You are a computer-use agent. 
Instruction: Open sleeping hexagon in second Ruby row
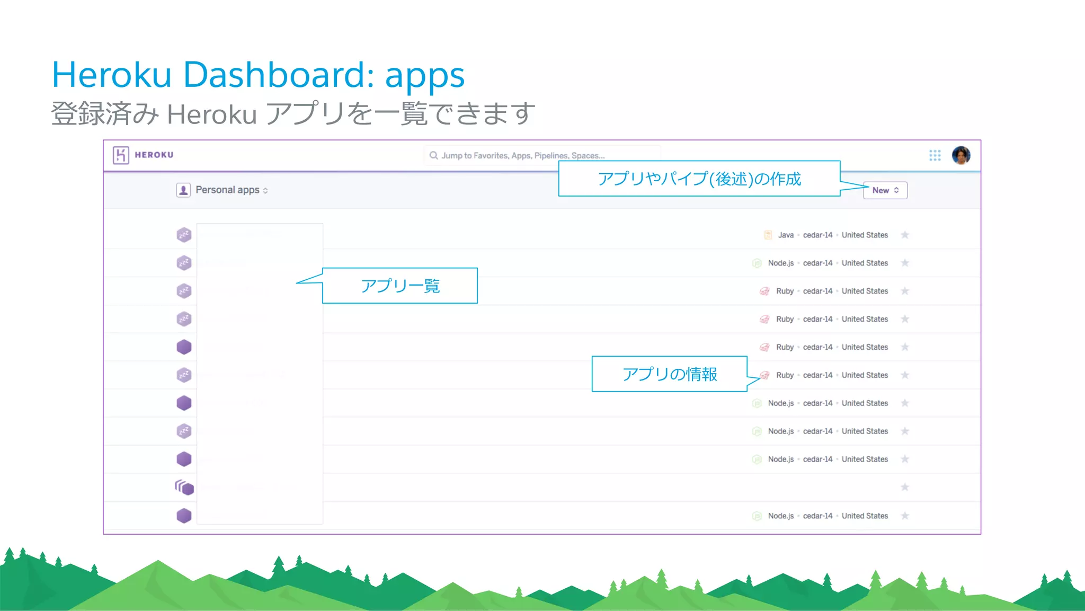(184, 319)
